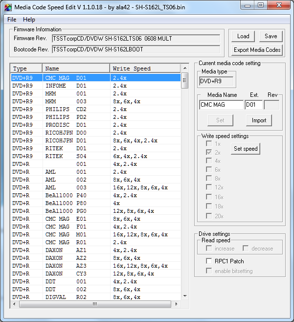The image size is (294, 322).
Task: Click horizontal scroll left arrow
Action: coord(14,304)
